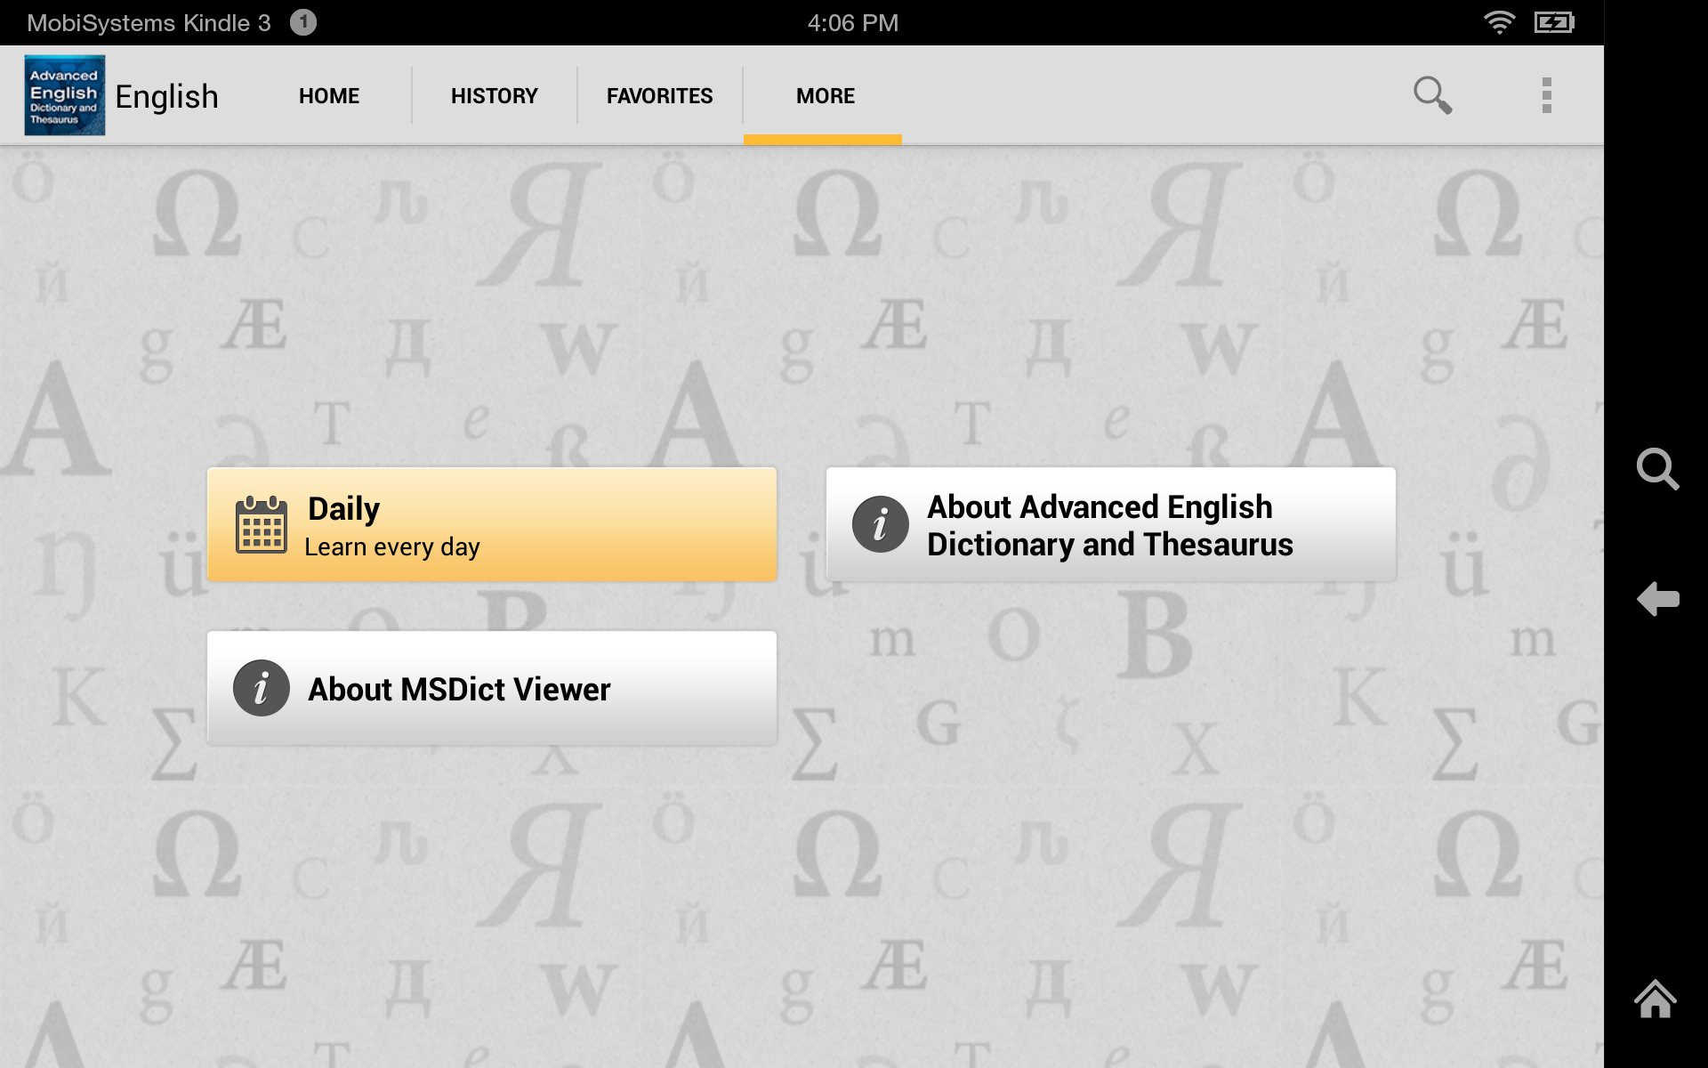Open the overflow menu with three dots
Screen dimensions: 1708x1068
coord(1548,94)
